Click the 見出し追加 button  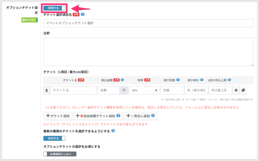click(141, 116)
